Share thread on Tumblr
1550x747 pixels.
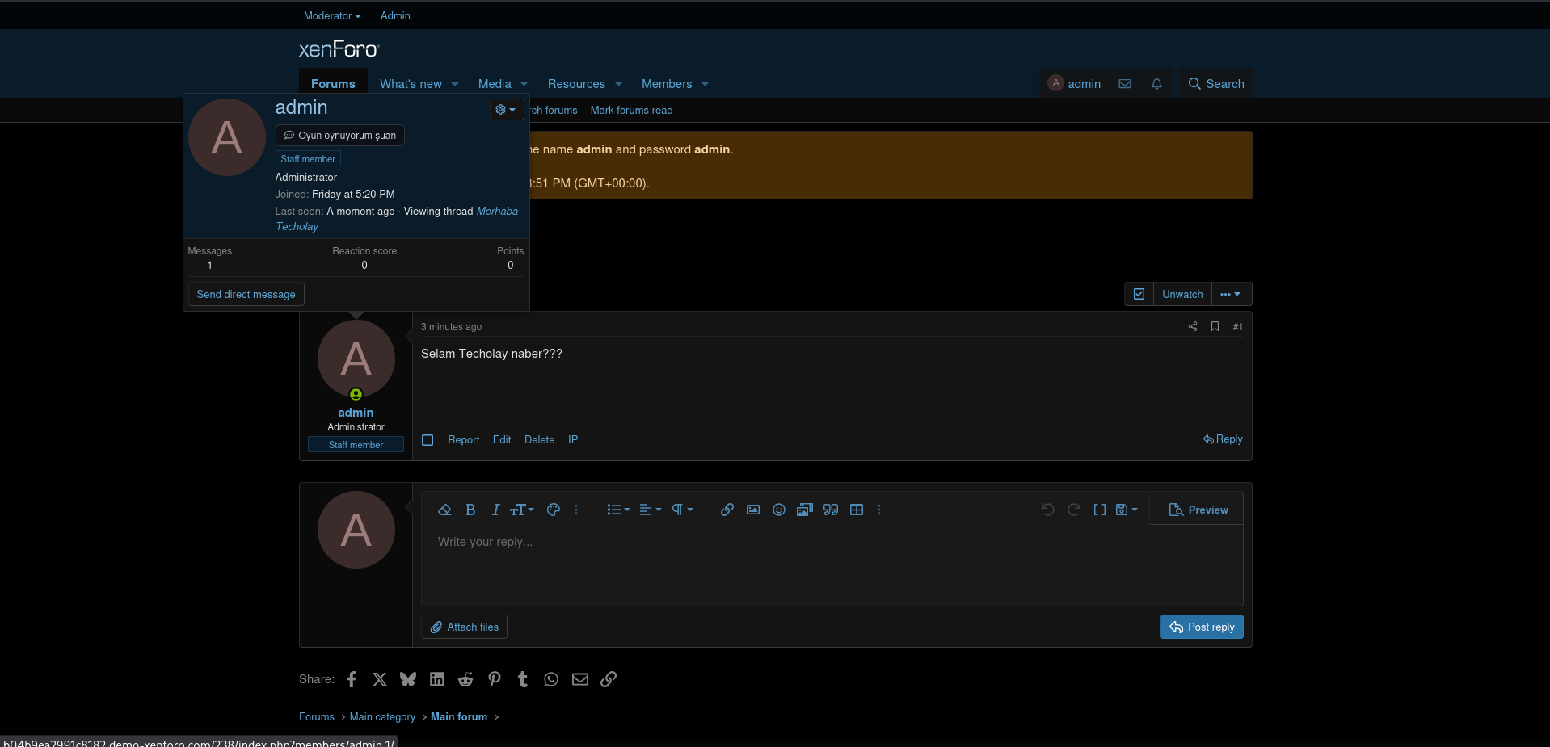pos(523,679)
